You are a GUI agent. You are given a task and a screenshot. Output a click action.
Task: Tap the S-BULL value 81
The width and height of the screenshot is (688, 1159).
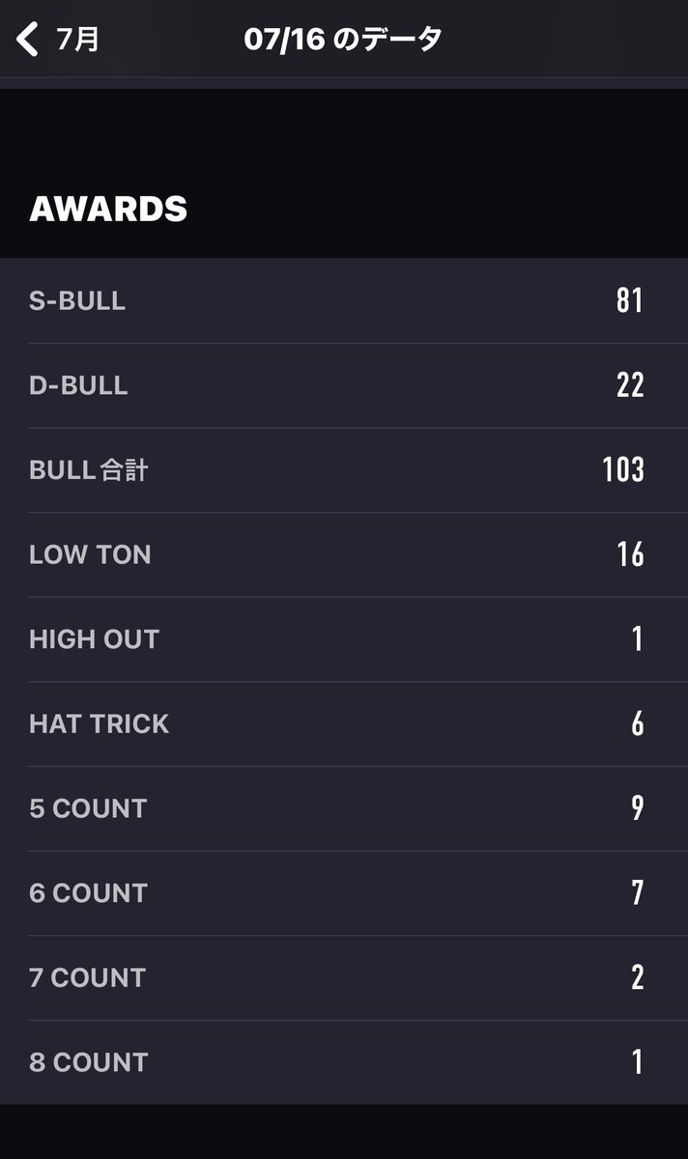tap(629, 300)
